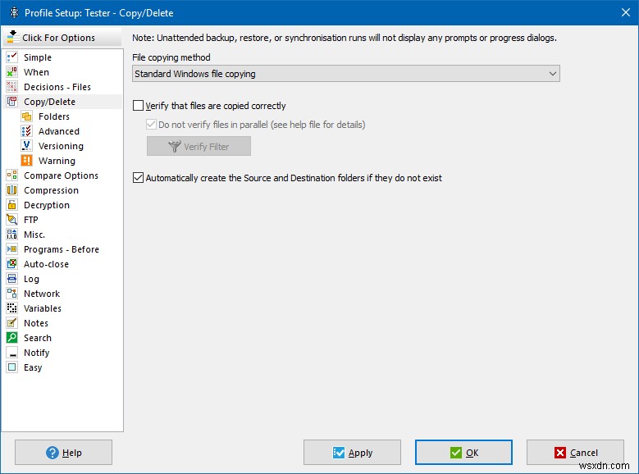The height and width of the screenshot is (474, 639).
Task: Open the Warning subsection
Action: coord(57,161)
